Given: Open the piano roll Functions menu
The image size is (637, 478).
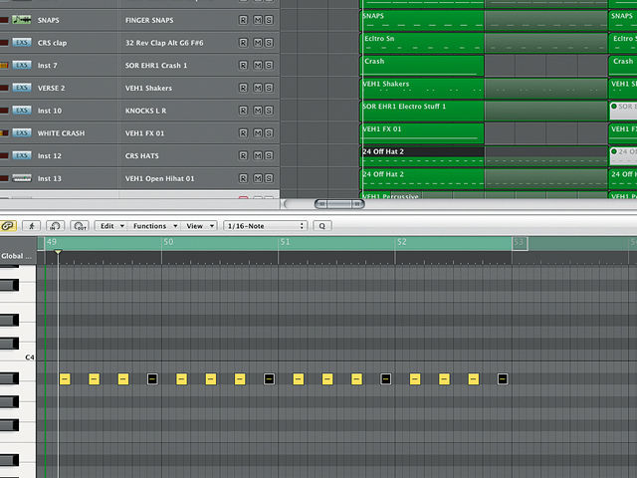Looking at the screenshot, I should pos(155,226).
